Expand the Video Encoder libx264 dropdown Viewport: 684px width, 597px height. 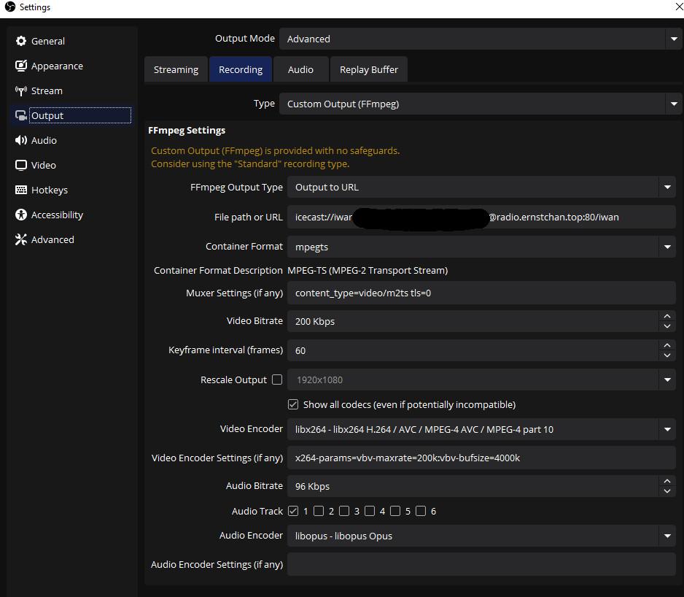pyautogui.click(x=481, y=429)
